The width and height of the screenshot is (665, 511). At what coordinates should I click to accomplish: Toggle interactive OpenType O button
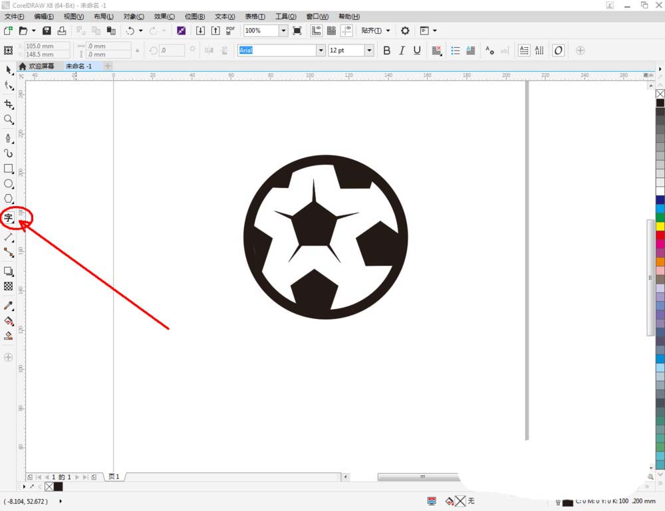pyautogui.click(x=558, y=51)
